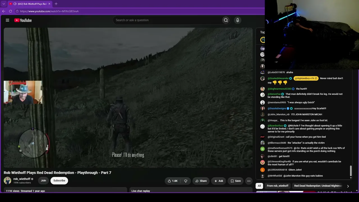This screenshot has width=359, height=202.
Task: Open the browser tab search chevron
Action: pyautogui.click(x=4, y=4)
